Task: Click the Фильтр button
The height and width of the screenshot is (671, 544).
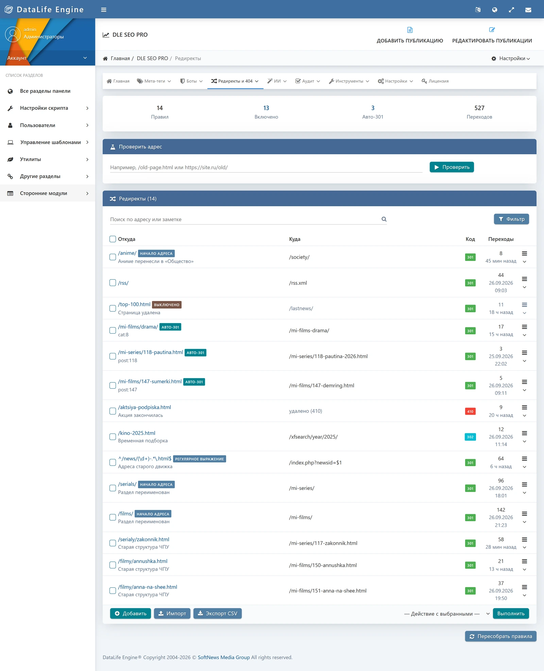Action: click(511, 219)
